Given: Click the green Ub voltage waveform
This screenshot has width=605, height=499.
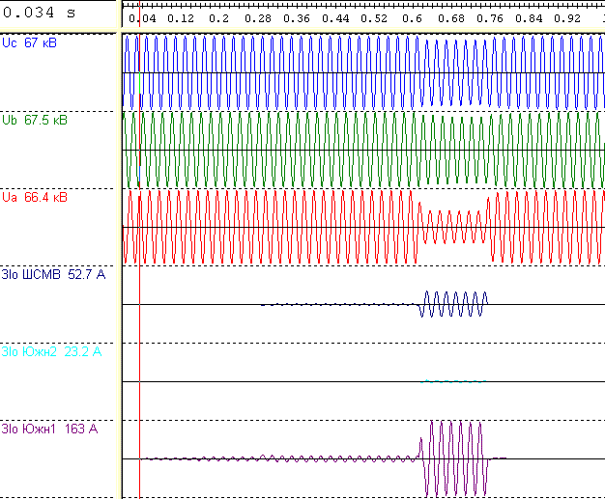Looking at the screenshot, I should (363, 150).
